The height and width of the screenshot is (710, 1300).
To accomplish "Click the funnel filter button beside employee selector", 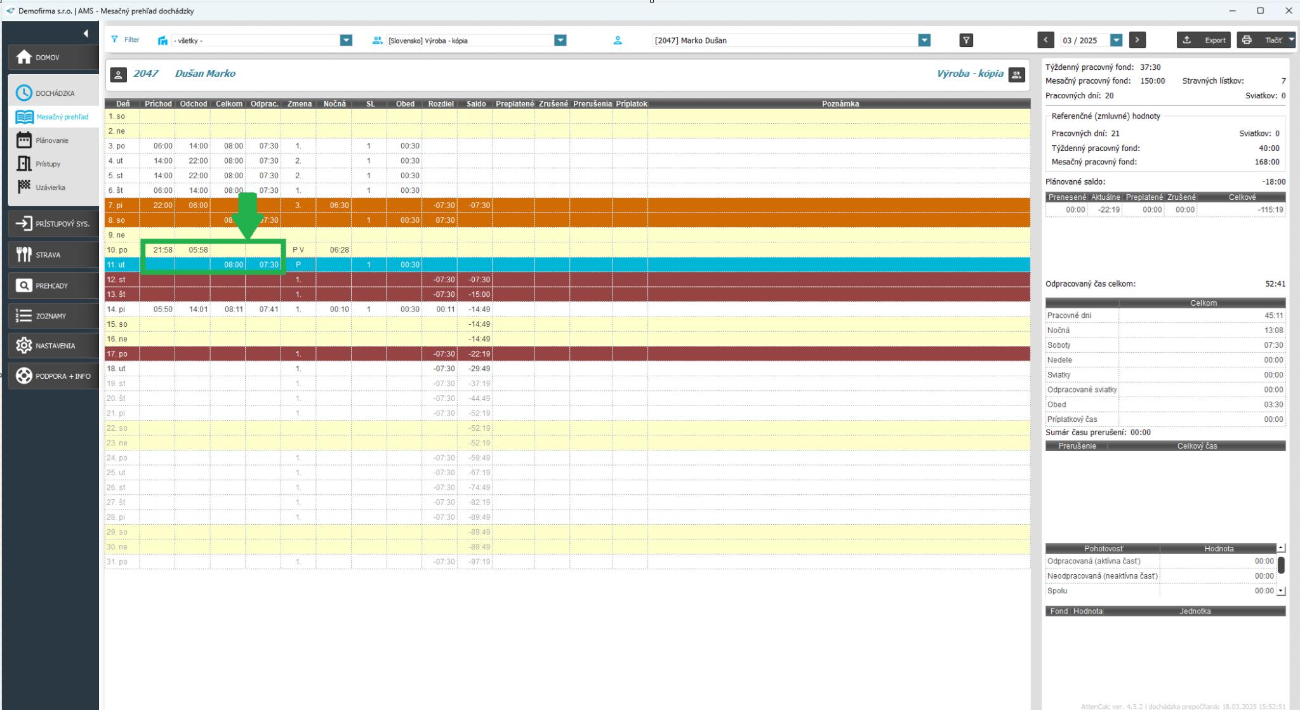I will click(x=965, y=41).
